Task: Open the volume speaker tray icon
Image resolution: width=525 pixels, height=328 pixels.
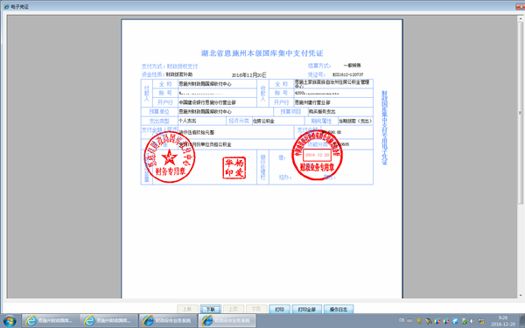Action: [x=472, y=321]
